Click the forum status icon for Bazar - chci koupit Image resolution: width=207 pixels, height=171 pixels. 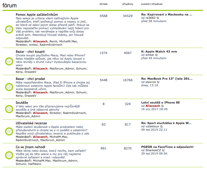point(9,61)
